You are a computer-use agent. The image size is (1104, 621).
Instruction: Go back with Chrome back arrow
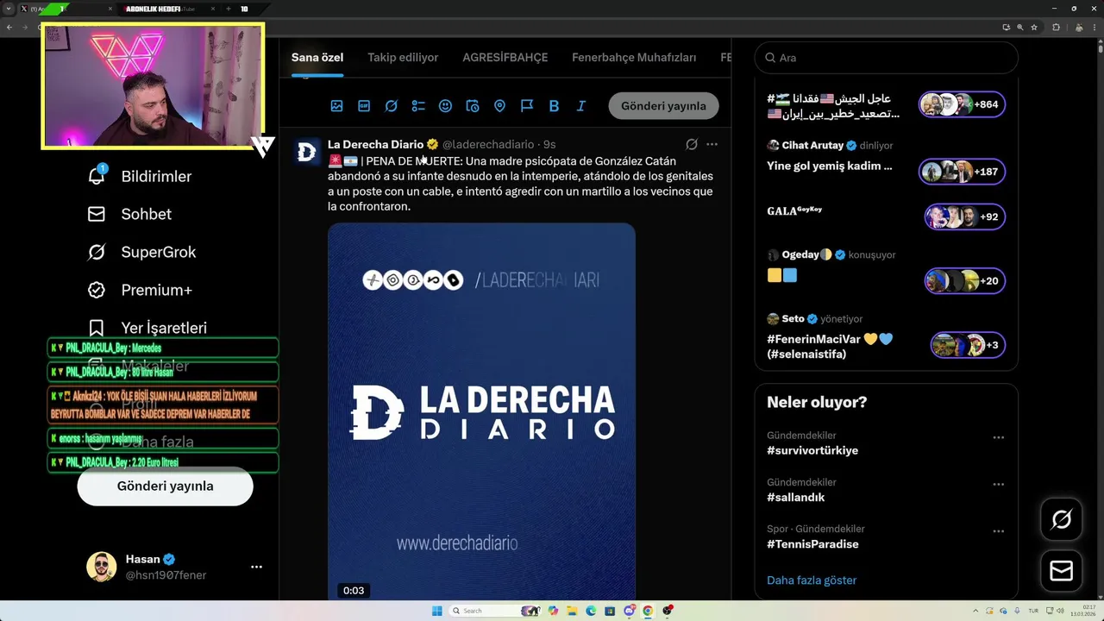point(9,27)
